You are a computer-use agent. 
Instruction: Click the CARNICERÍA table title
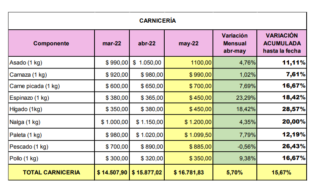[x=158, y=21]
